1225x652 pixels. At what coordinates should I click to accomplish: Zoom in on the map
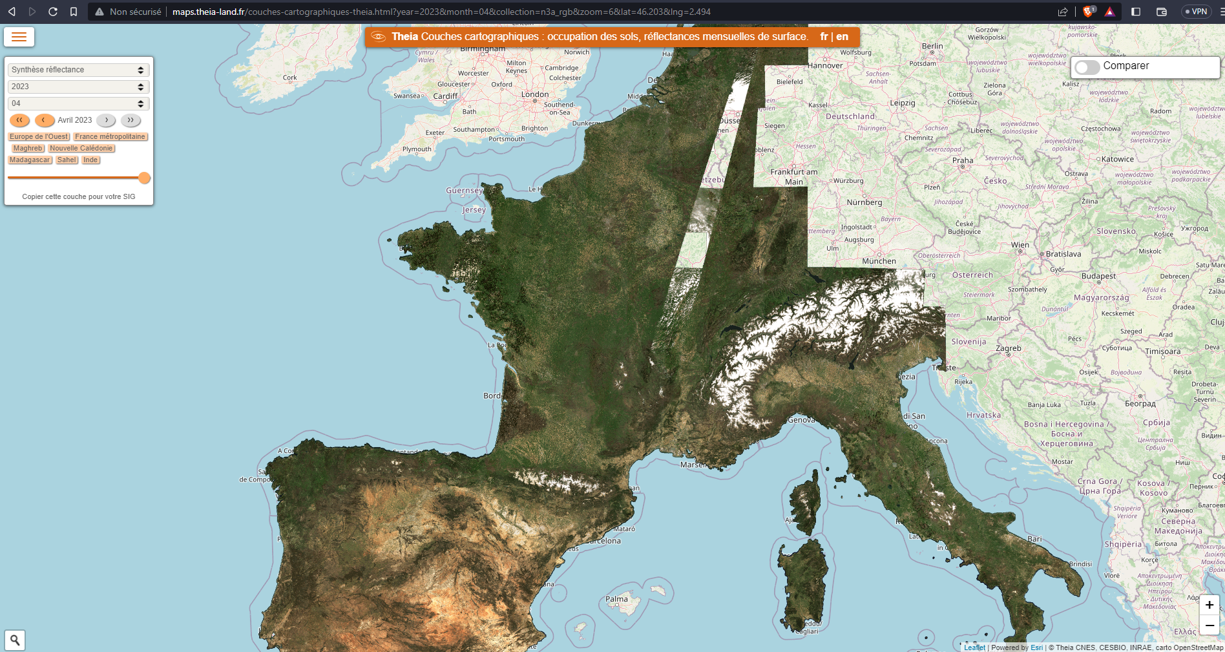pos(1209,605)
